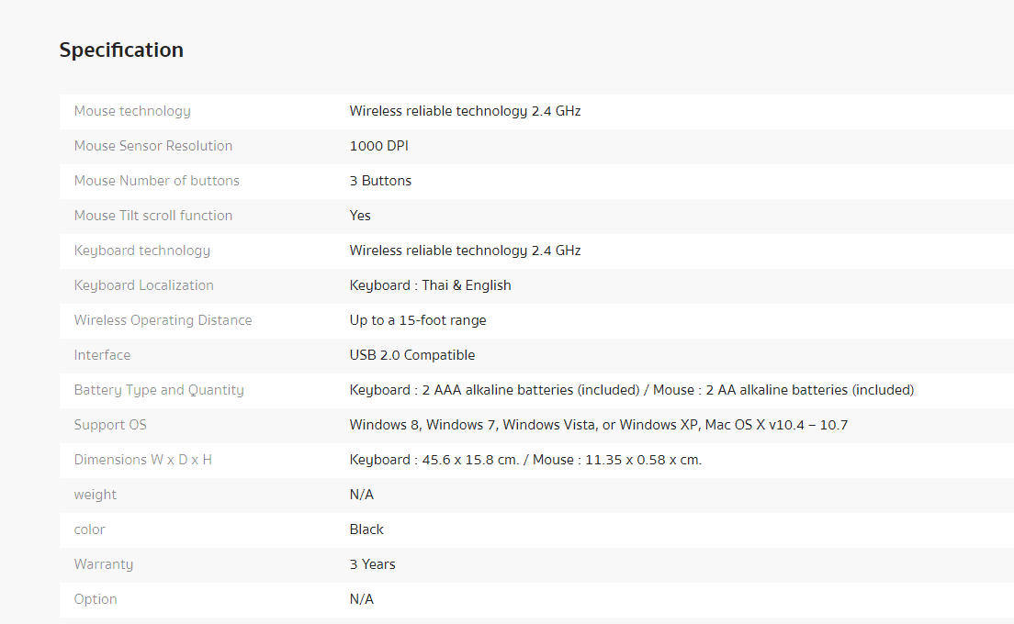Click the Option row label
This screenshot has width=1014, height=624.
pyautogui.click(x=96, y=599)
